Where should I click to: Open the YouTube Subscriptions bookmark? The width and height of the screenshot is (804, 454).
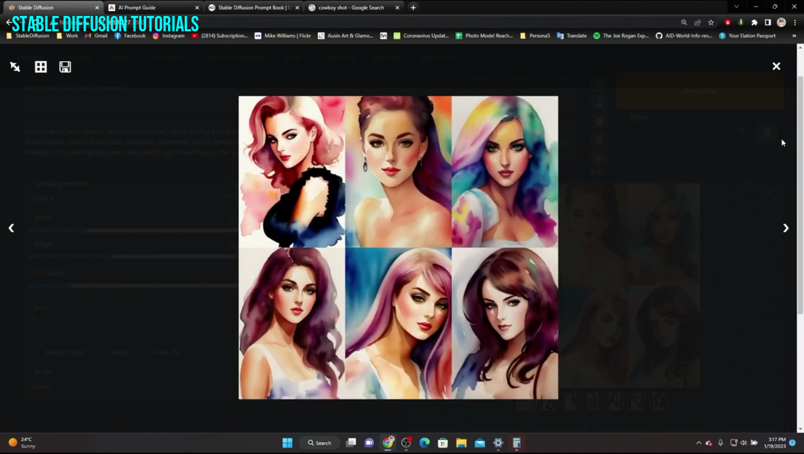click(220, 35)
